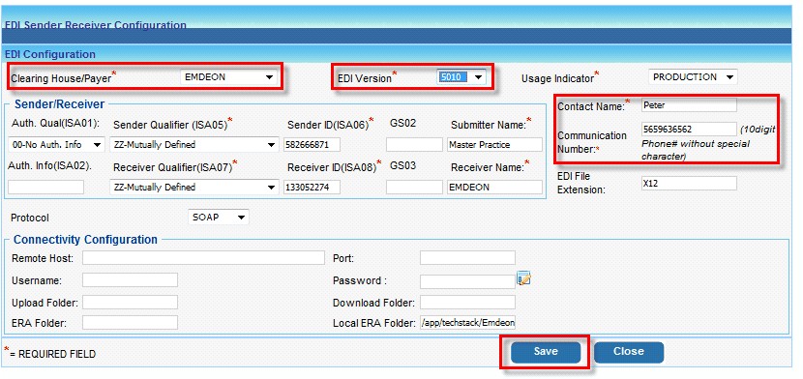
Task: Select the Username input field
Action: pyautogui.click(x=130, y=279)
